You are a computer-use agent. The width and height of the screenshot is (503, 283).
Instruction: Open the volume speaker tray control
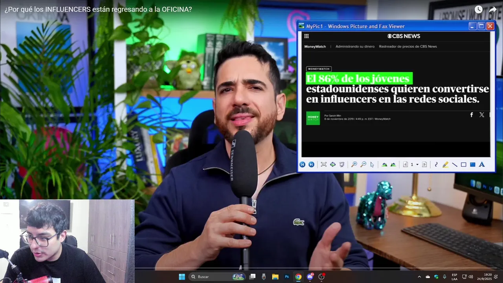(x=471, y=277)
